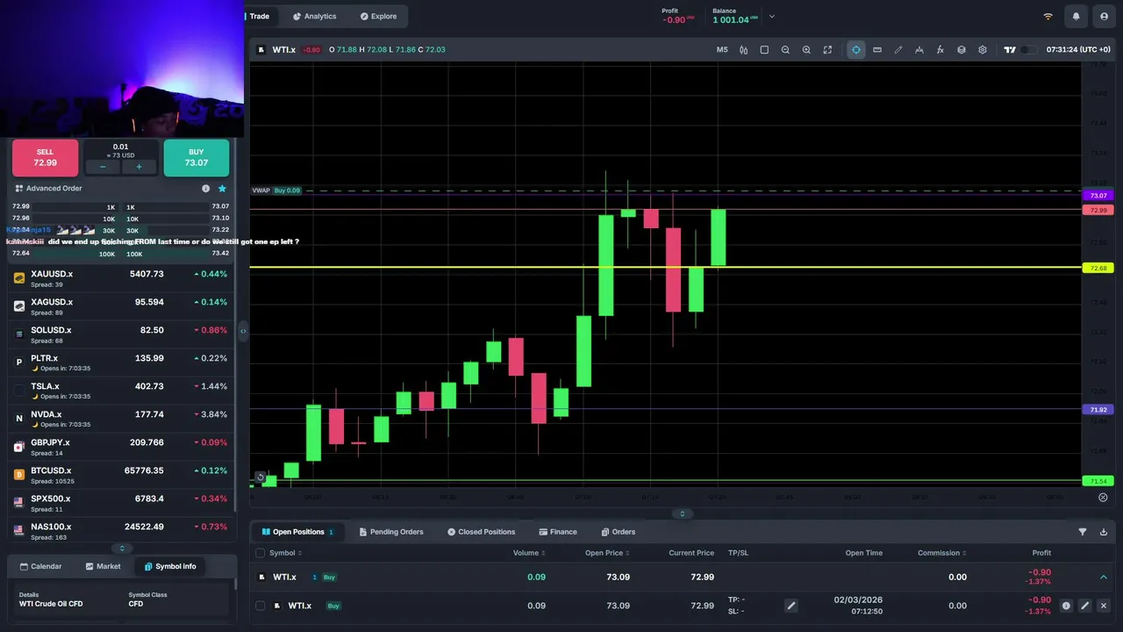Click the yellow 72.68 price line label

click(x=1098, y=268)
